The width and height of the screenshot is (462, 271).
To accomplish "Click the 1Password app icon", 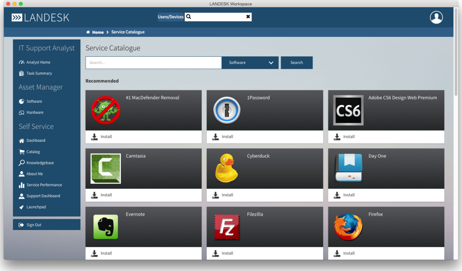I will click(226, 110).
